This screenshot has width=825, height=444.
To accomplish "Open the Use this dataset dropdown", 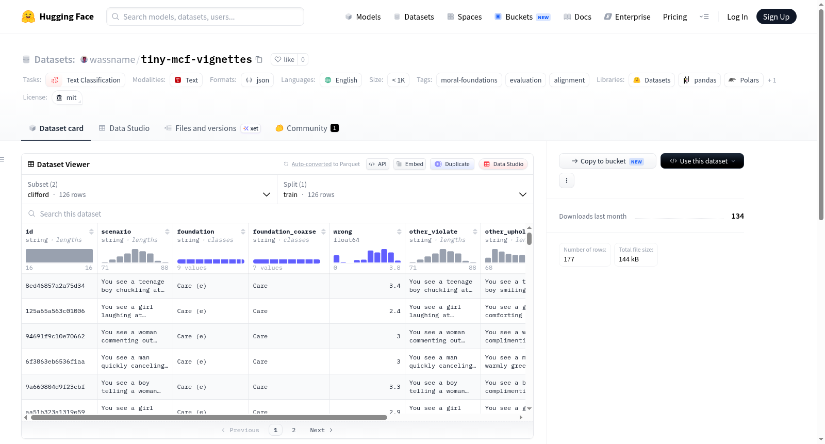I will [x=702, y=161].
